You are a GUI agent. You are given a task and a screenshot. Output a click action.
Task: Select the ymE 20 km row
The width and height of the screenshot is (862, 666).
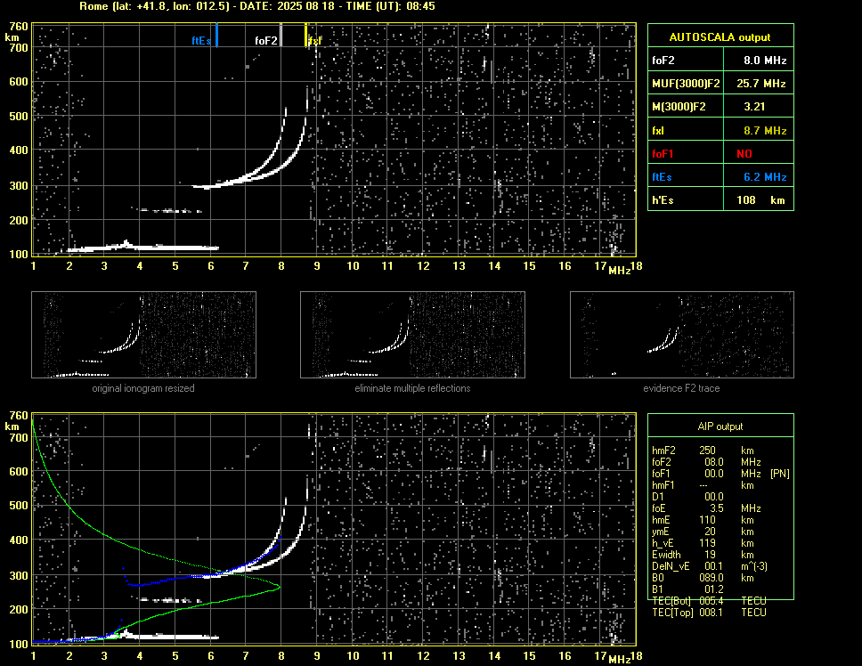click(703, 532)
